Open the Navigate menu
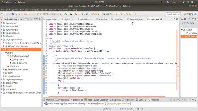198x111 pixels. click(x=35, y=10)
